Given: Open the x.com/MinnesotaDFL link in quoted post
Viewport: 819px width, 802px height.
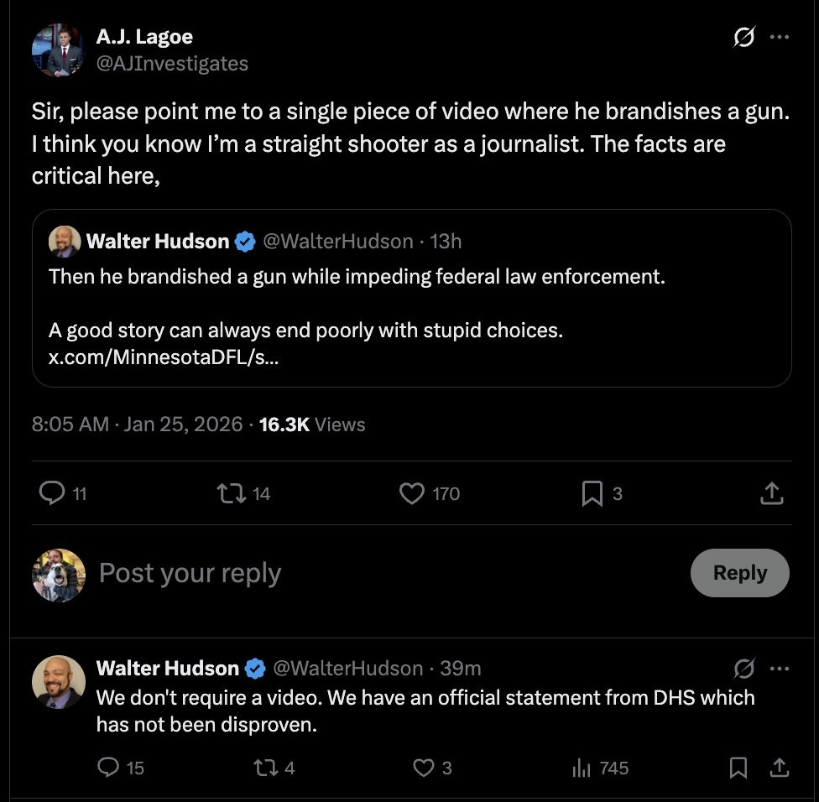Looking at the screenshot, I should click(x=163, y=355).
